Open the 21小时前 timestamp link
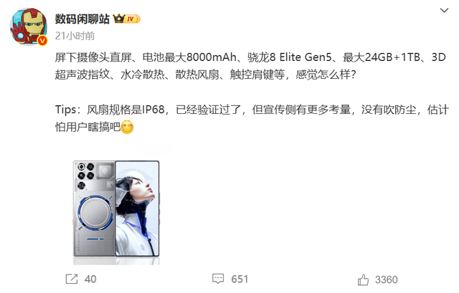Viewport: 459px width, 293px height. coord(75,36)
